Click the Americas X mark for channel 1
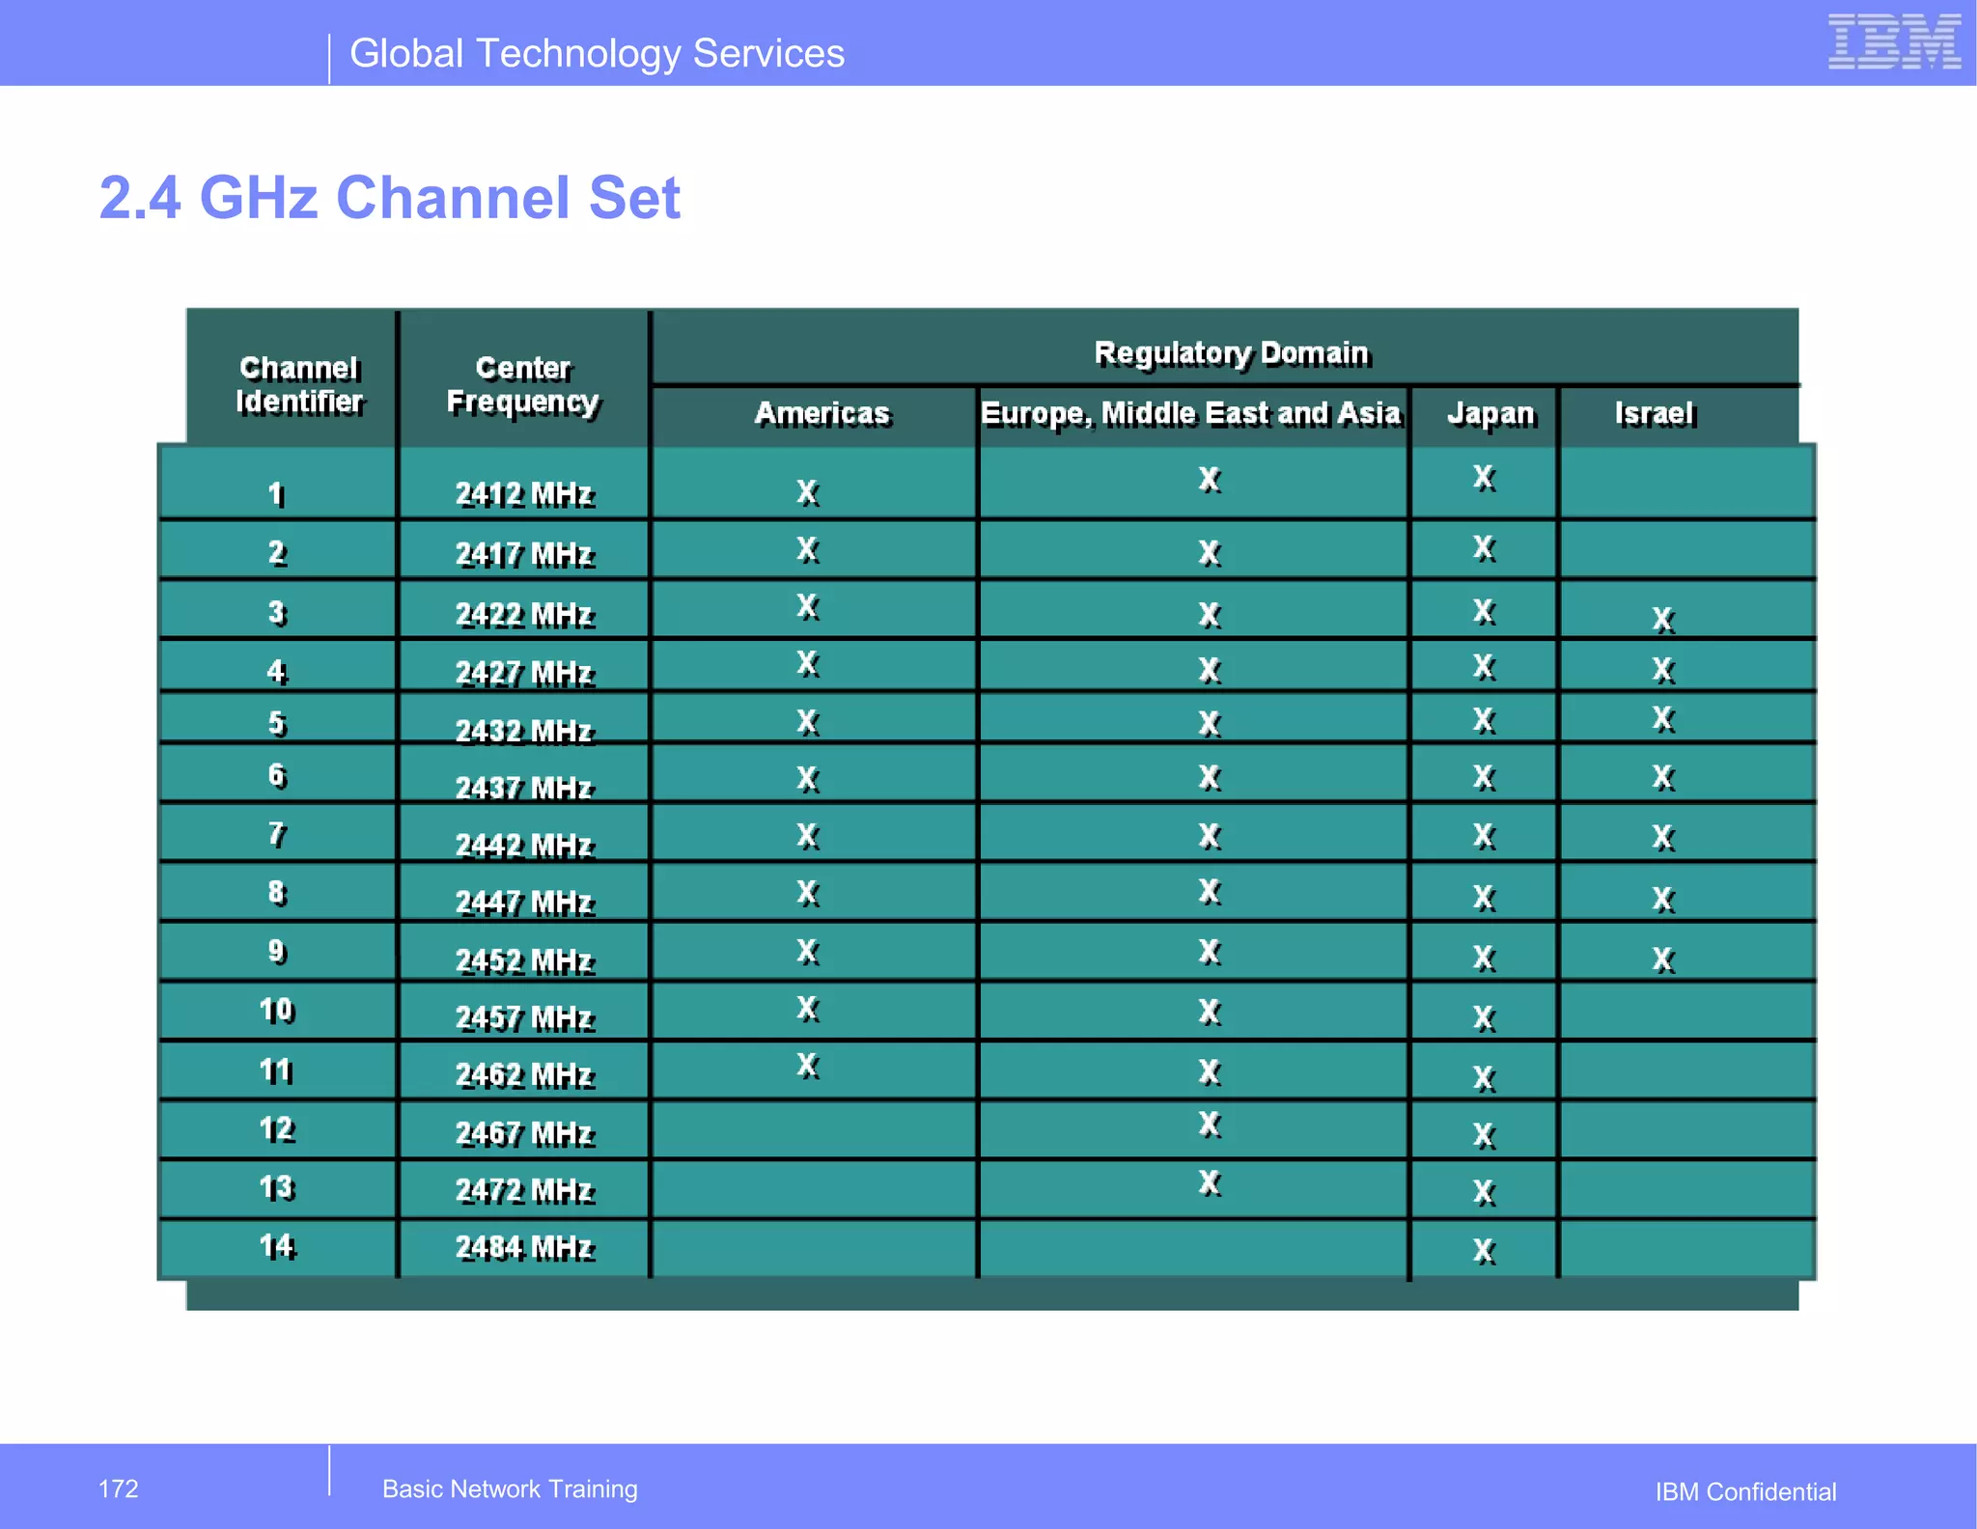1977x1529 pixels. (808, 492)
